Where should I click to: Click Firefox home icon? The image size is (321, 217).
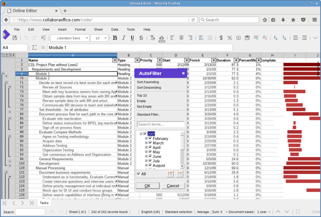pyautogui.click(x=293, y=20)
